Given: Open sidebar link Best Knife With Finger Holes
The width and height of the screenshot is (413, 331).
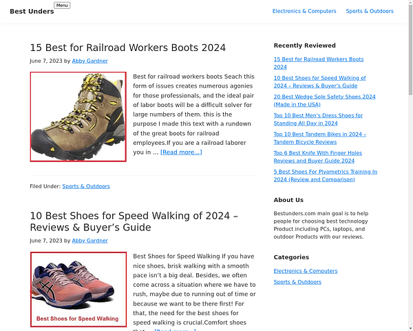Looking at the screenshot, I should click(x=317, y=157).
